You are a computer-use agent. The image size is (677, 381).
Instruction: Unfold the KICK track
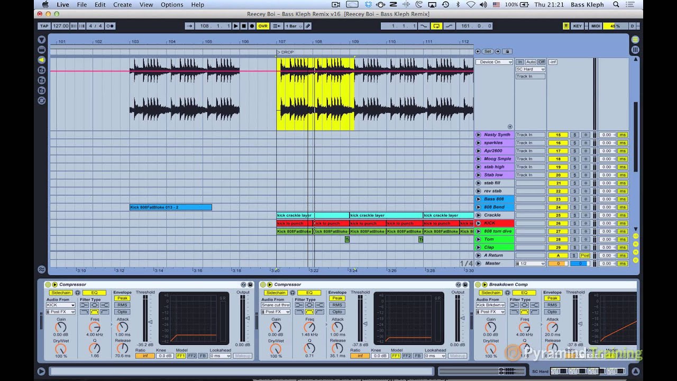coord(479,223)
